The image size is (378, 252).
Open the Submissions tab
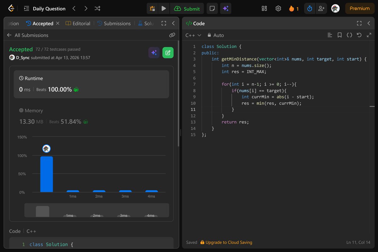click(117, 23)
